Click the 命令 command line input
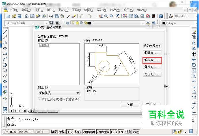The image size is (199, 136). point(74,125)
